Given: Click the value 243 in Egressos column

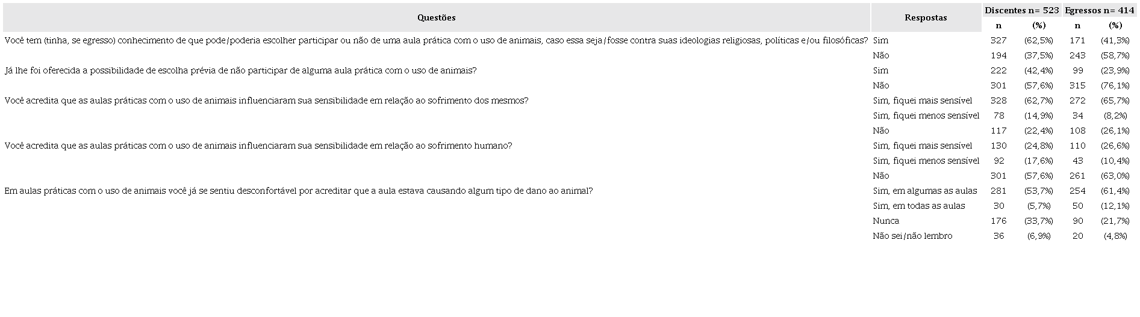Looking at the screenshot, I should point(1077,55).
